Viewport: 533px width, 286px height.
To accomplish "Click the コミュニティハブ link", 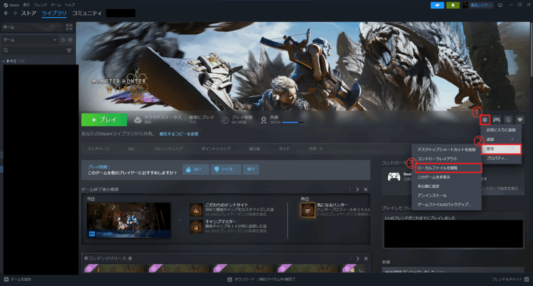I will 168,149.
